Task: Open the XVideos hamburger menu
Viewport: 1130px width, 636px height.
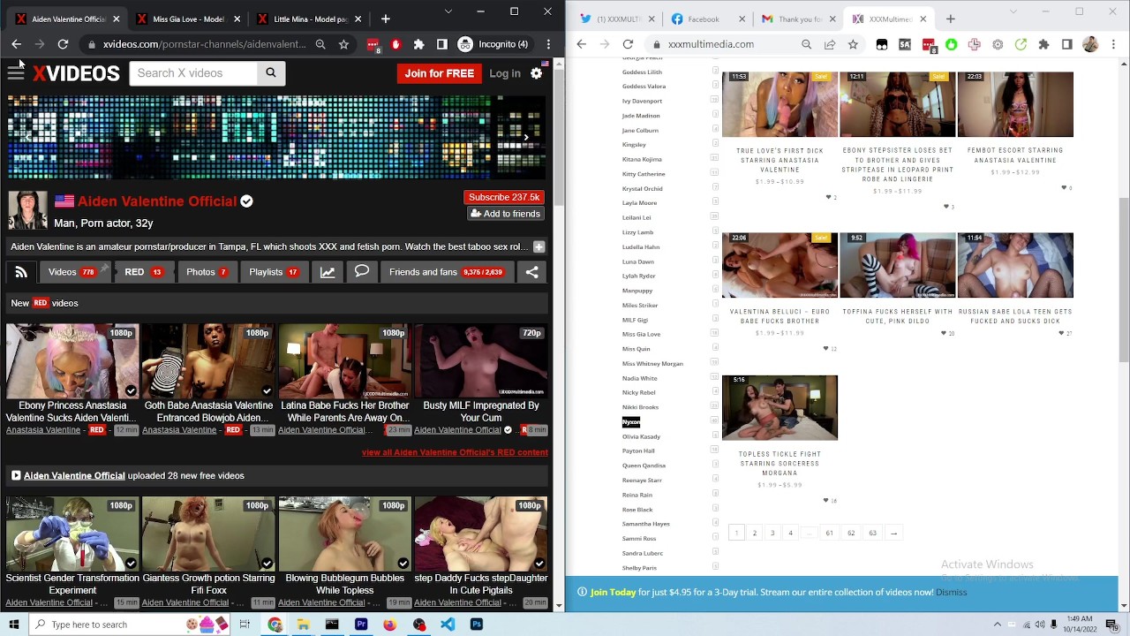Action: [x=16, y=73]
